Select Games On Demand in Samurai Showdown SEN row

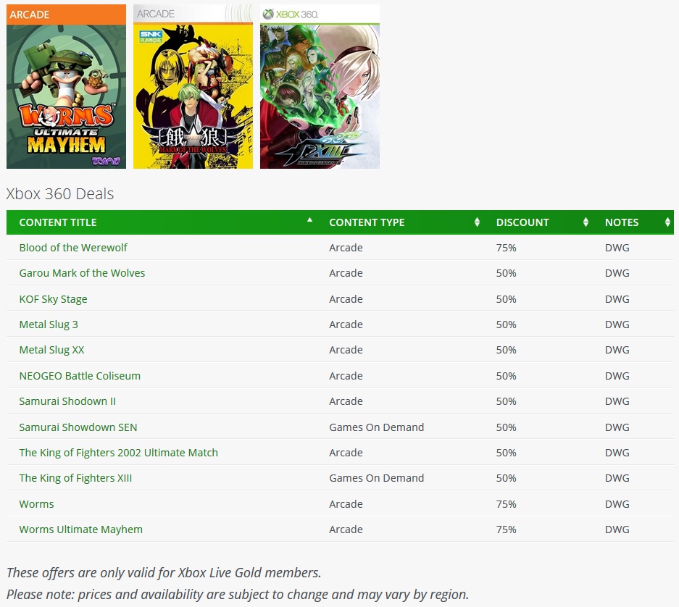click(376, 427)
